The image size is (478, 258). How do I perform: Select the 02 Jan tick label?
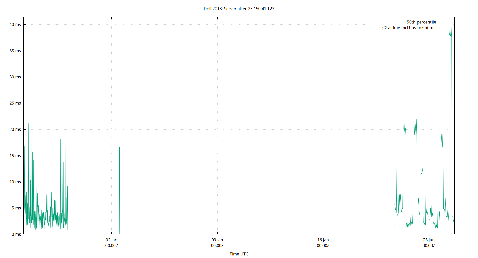[111, 240]
